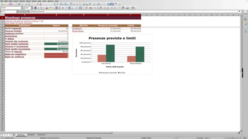Select the Presenze previste e limiti chart
Screen dimensions: 248x139
click(112, 54)
